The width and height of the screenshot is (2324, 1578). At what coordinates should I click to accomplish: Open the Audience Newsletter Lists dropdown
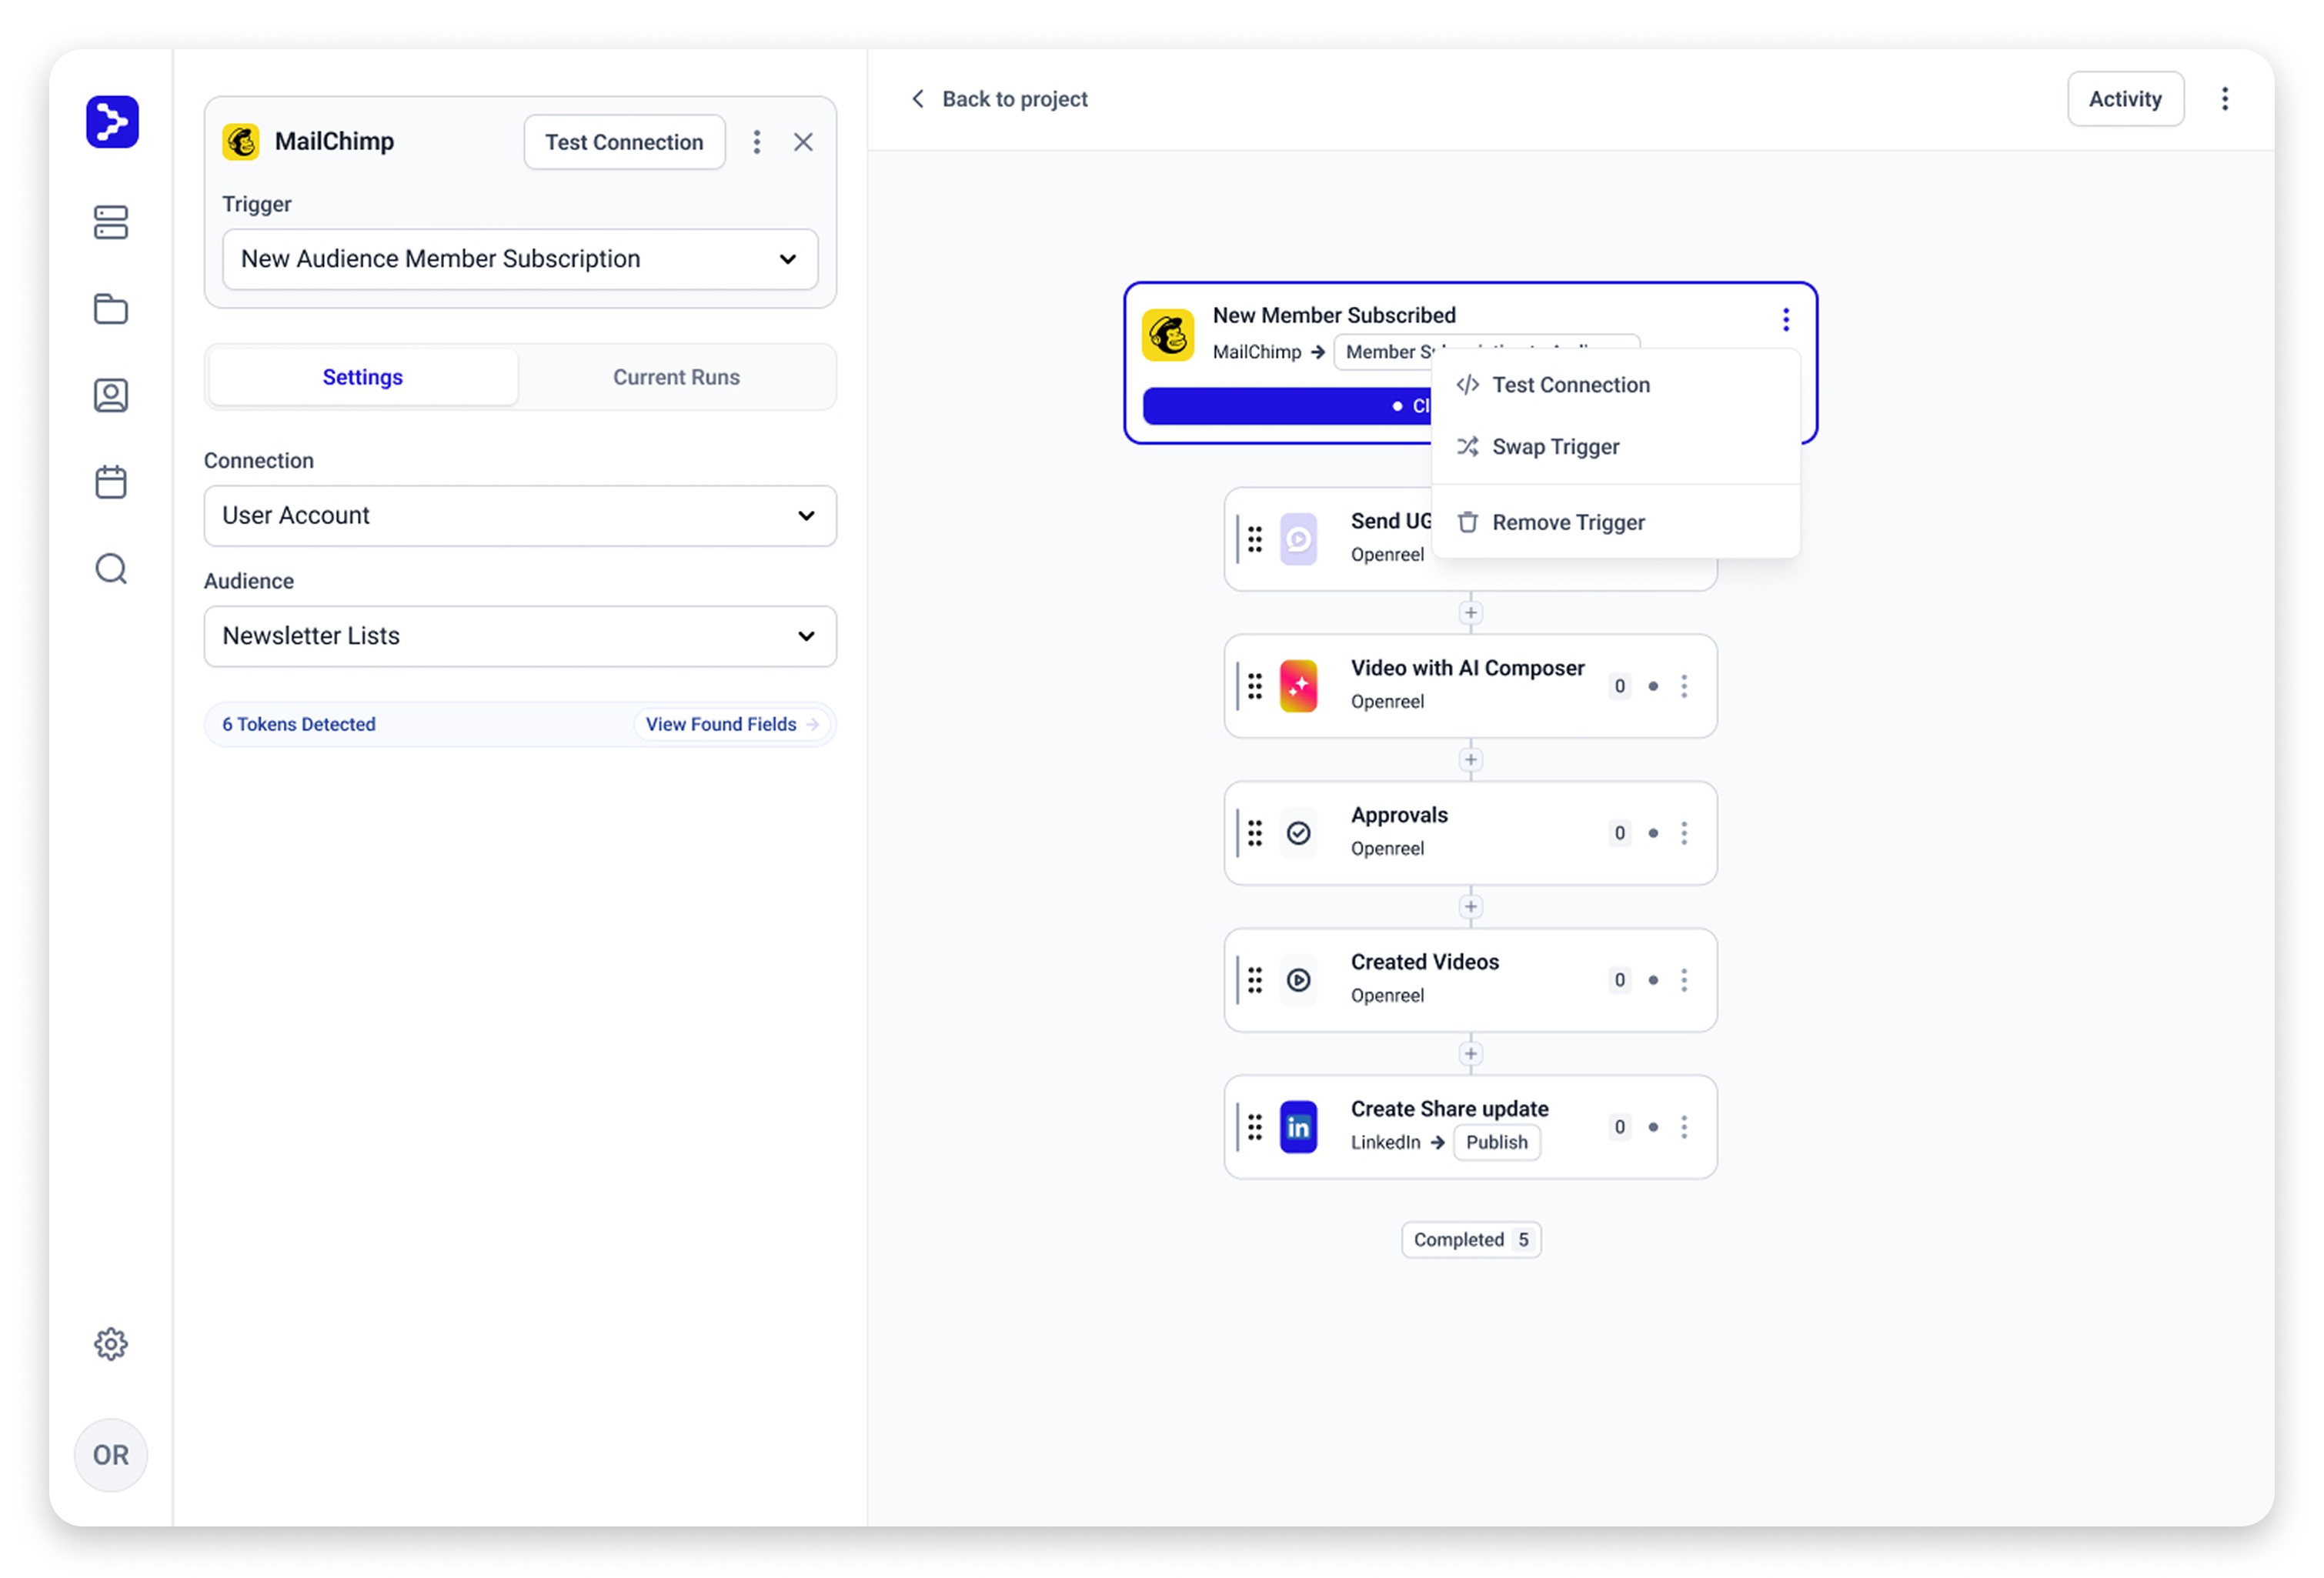(520, 636)
